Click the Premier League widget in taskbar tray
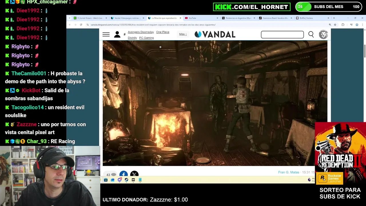Image resolution: width=366 pixels, height=206 pixels. coord(311,180)
